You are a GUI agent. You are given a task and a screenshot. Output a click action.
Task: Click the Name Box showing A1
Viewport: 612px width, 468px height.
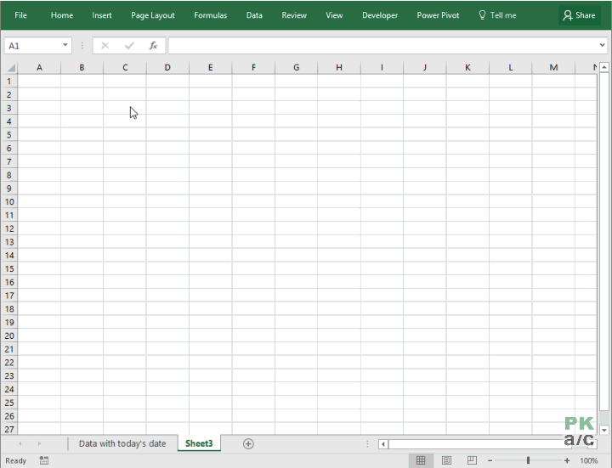coord(33,46)
